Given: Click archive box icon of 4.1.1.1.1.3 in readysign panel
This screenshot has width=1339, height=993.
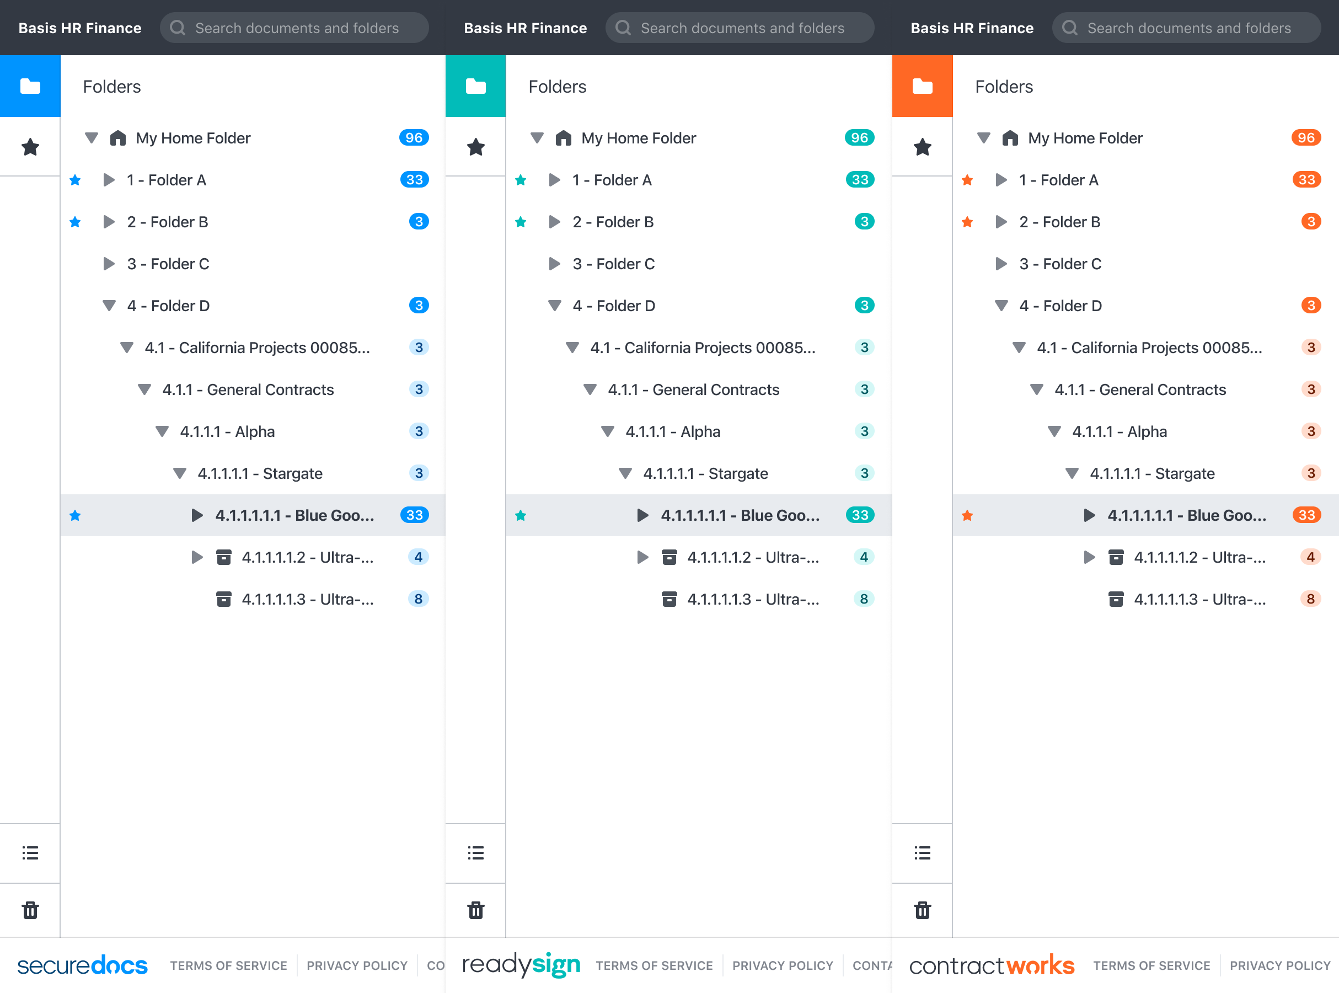Looking at the screenshot, I should point(669,599).
